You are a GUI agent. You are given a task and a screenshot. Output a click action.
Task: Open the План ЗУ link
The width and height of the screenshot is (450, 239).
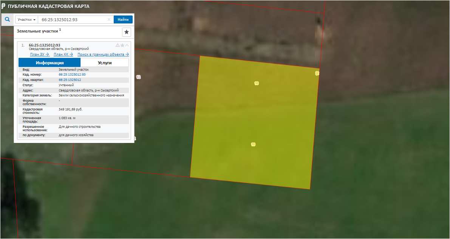pos(40,54)
